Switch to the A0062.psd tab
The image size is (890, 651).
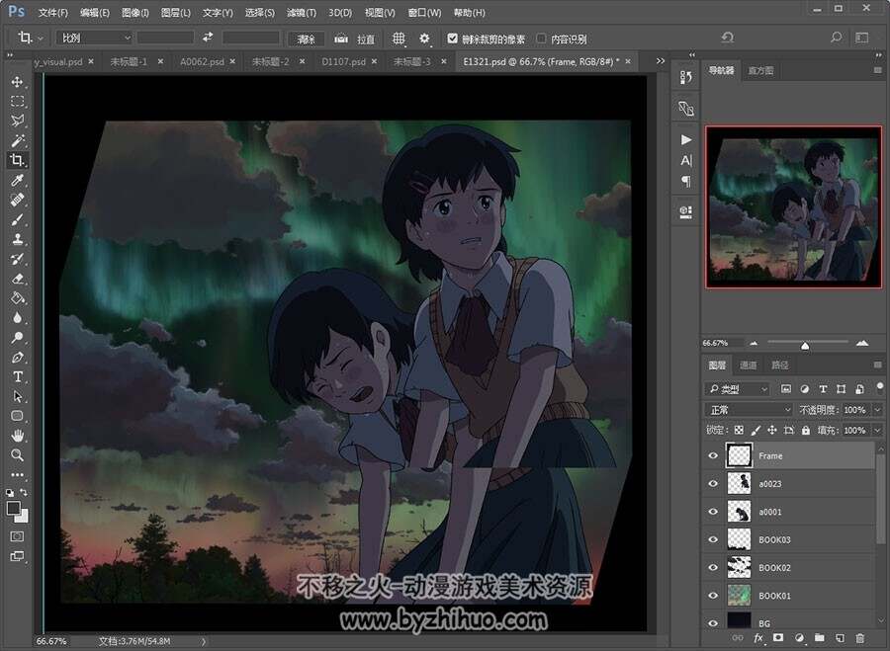[202, 61]
